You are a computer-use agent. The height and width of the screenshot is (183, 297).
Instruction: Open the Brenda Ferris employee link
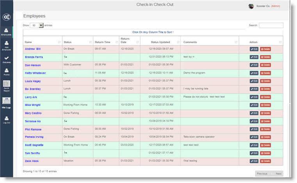(x=34, y=57)
